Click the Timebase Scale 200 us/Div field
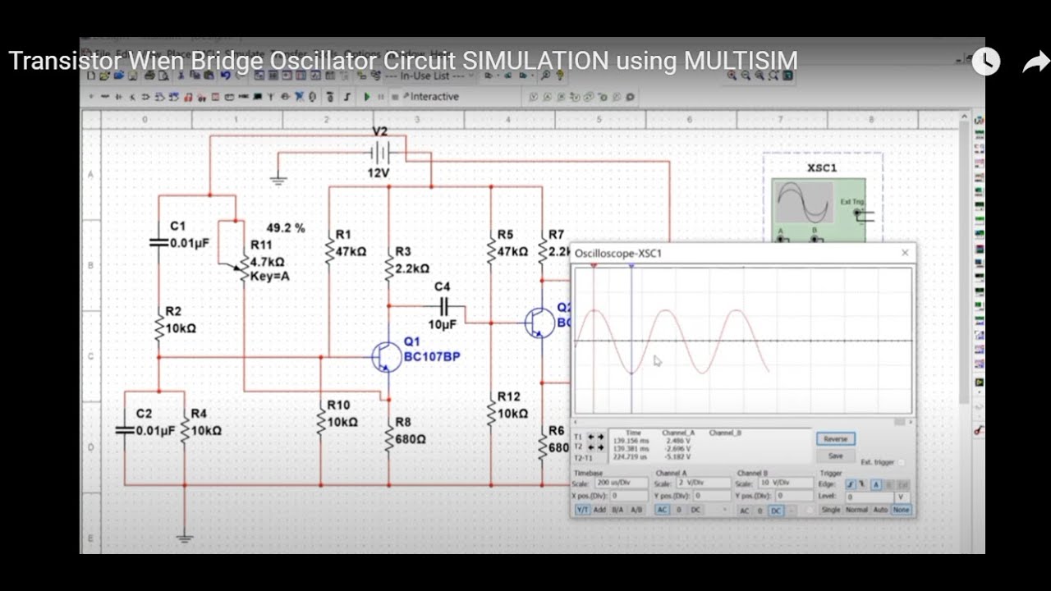This screenshot has height=591, width=1051. 622,483
